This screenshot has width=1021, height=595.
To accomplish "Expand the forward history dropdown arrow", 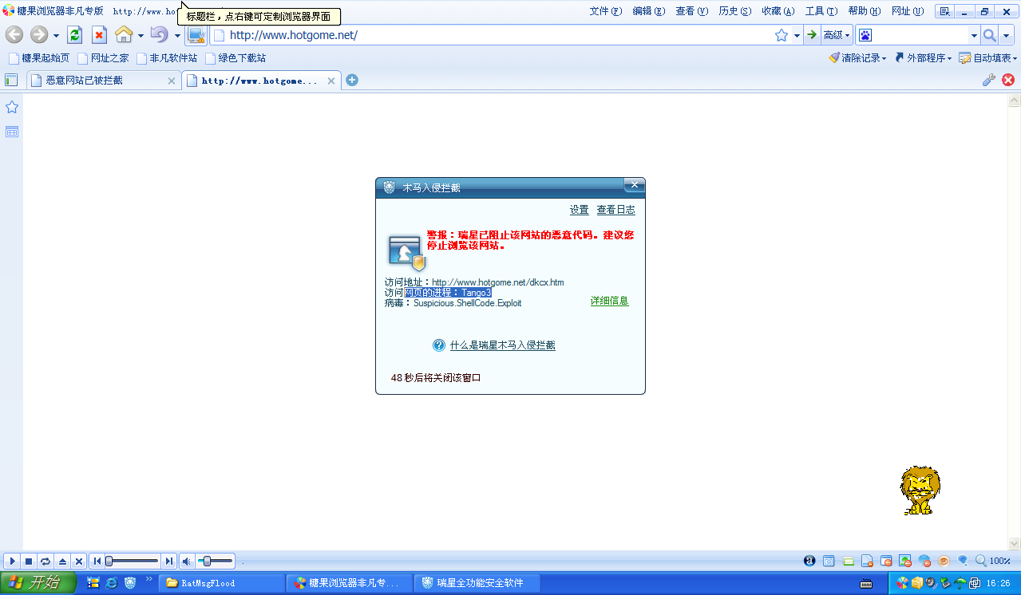I will pos(56,36).
